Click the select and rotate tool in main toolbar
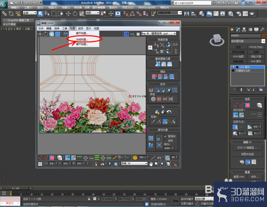This screenshot has height=207, width=267. point(75,13)
